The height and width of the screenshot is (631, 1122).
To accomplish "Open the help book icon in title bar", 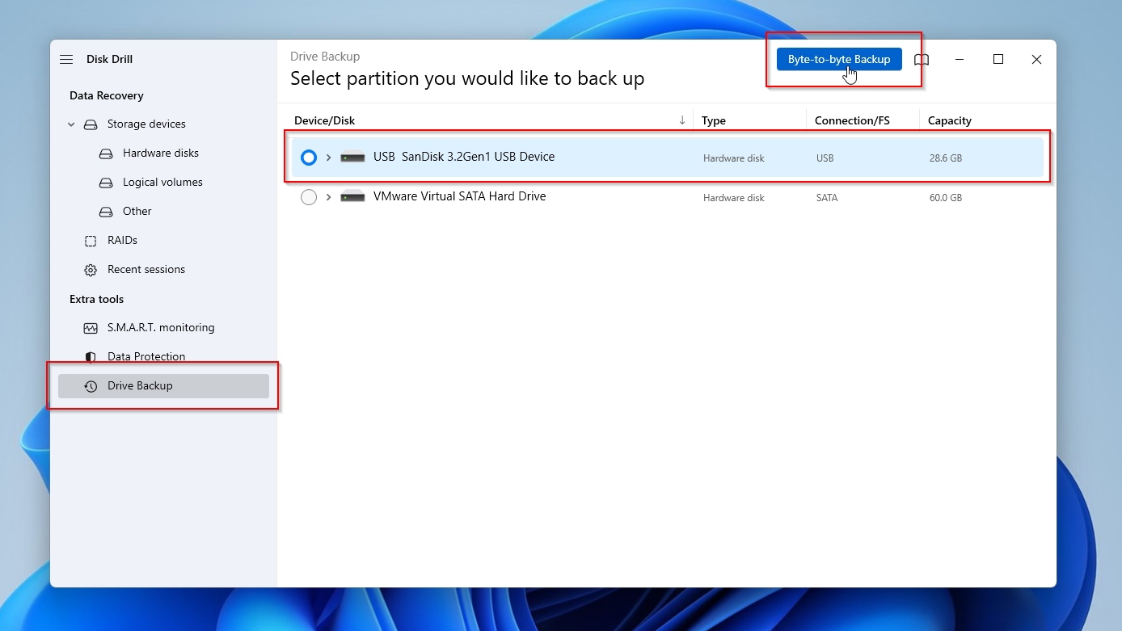I will (922, 60).
